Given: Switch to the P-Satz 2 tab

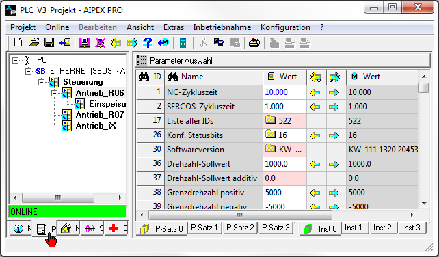Looking at the screenshot, I should [x=240, y=228].
